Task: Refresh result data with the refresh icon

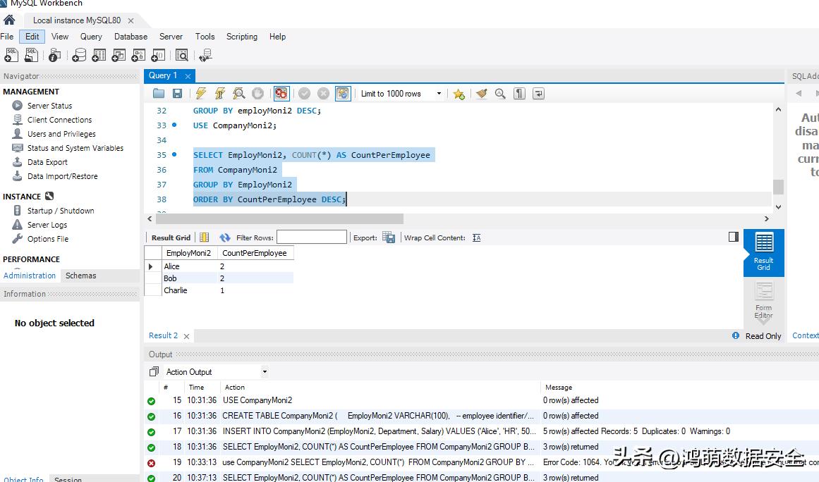Action: pyautogui.click(x=224, y=237)
